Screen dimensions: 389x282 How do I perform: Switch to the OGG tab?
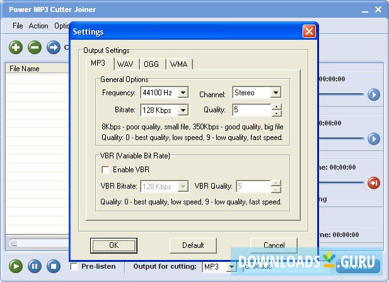[x=152, y=64]
